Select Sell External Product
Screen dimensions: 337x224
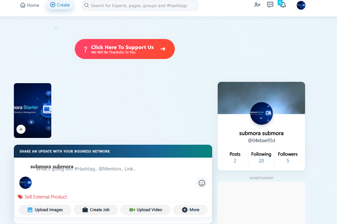pyautogui.click(x=42, y=197)
